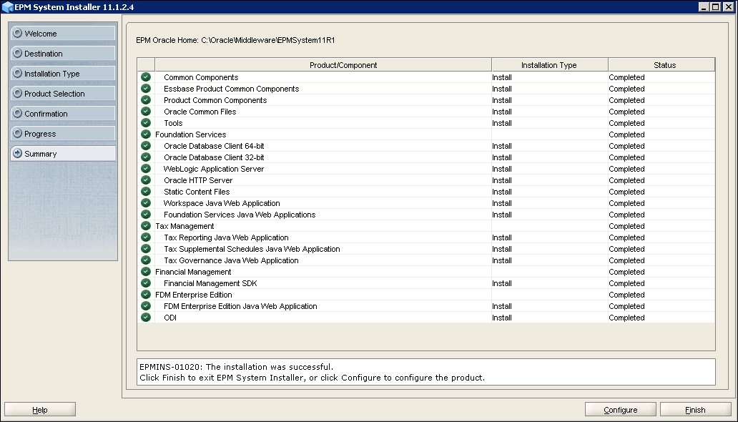Select the Summary step
Screen dimensions: 738x422
pyautogui.click(x=63, y=154)
